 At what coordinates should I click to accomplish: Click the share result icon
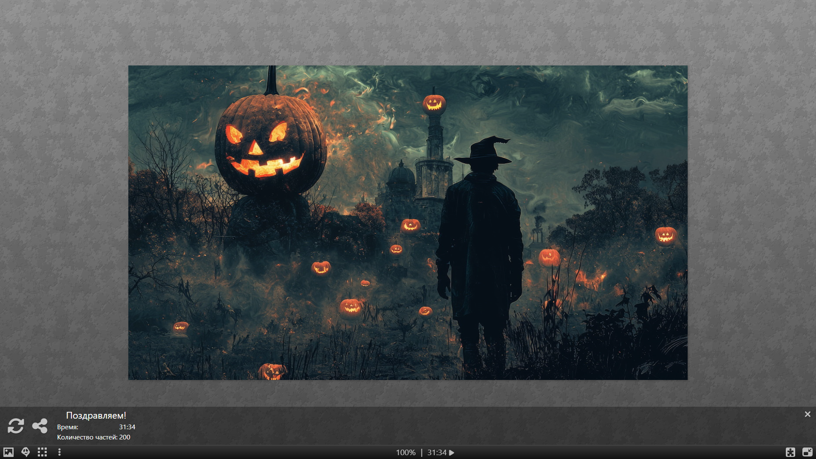point(40,426)
